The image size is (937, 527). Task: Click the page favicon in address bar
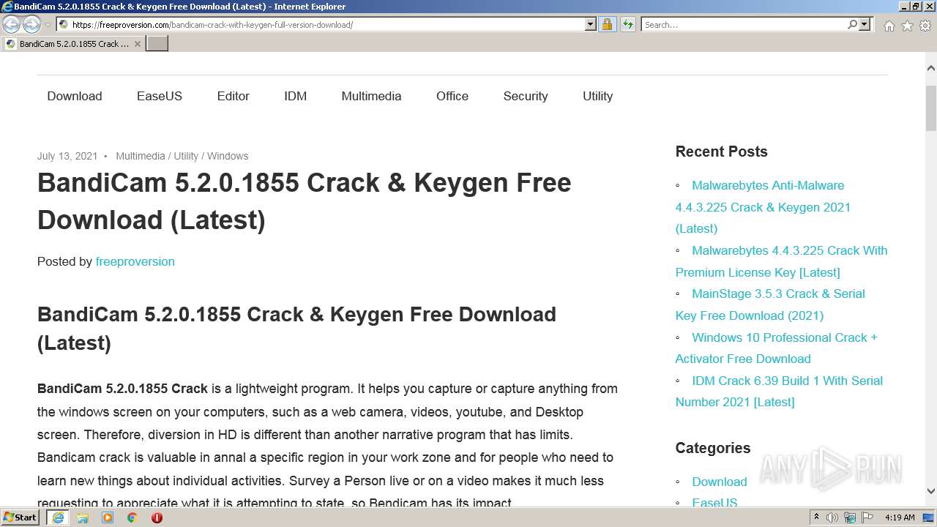pyautogui.click(x=64, y=25)
